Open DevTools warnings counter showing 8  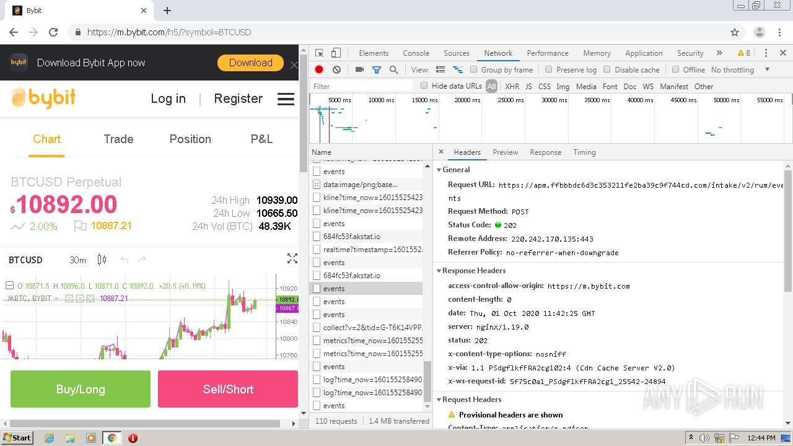coord(743,53)
